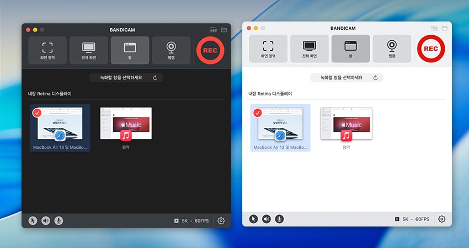Mute speaker audio in light window
Viewport: 469px width, 248px height.
[x=267, y=219]
